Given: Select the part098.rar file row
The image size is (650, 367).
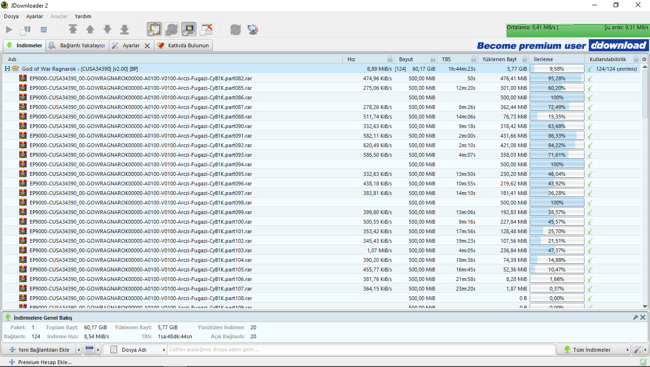Looking at the screenshot, I should (321, 203).
